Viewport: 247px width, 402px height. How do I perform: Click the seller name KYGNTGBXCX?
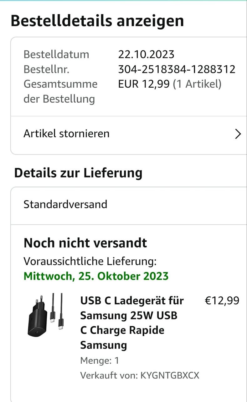click(170, 375)
